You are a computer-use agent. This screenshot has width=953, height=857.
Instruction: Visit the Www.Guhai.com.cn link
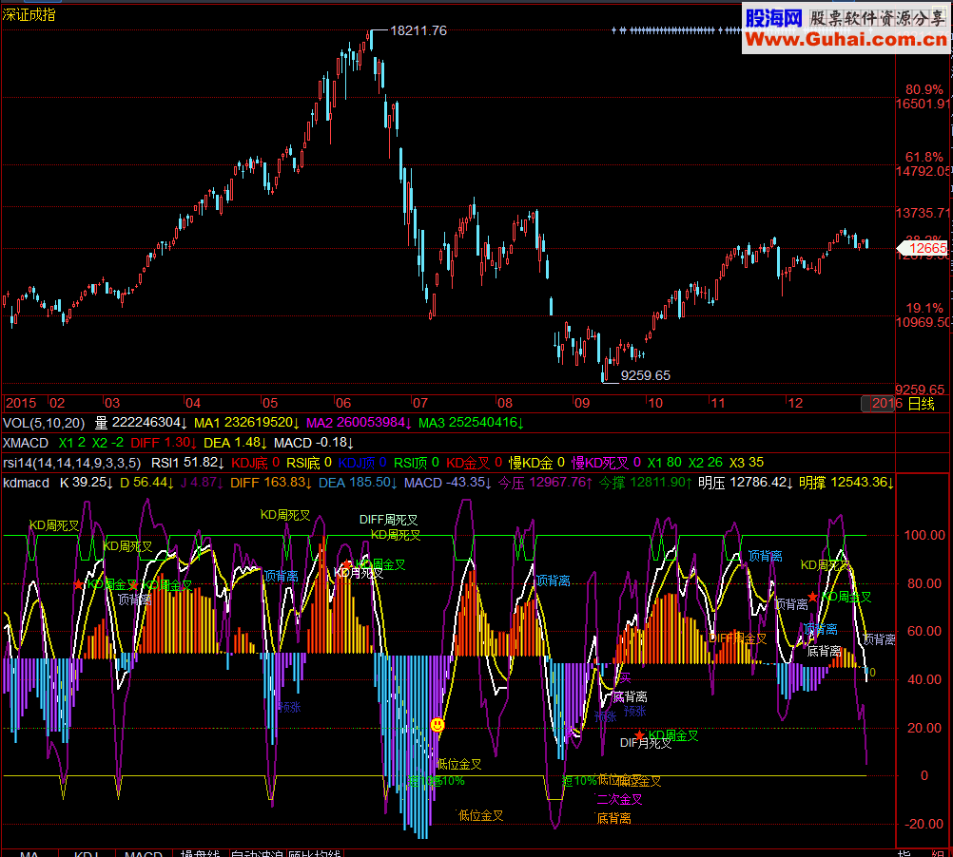(846, 40)
